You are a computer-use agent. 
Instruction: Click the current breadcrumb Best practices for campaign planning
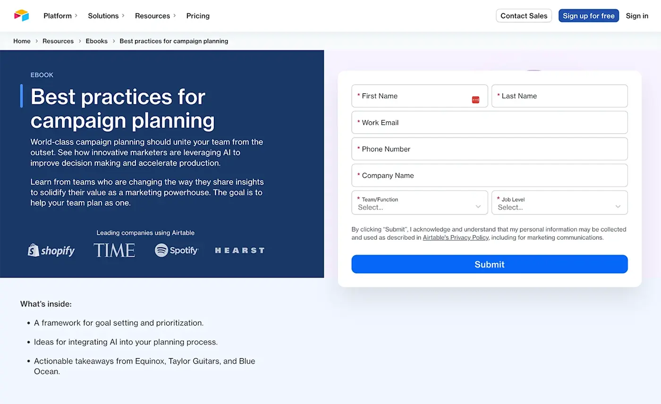point(174,41)
